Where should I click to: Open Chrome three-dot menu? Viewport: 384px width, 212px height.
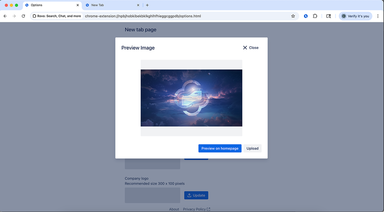pyautogui.click(x=378, y=16)
